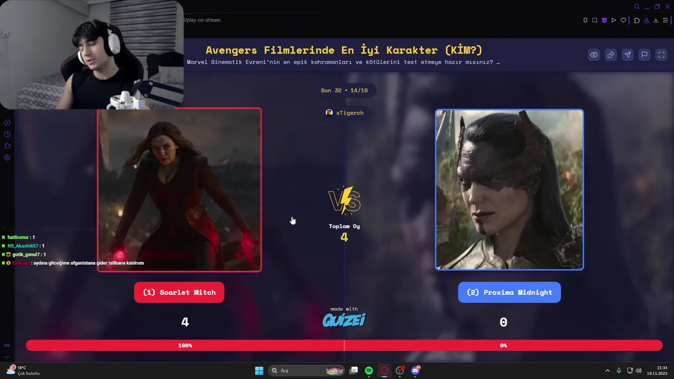Vote for (1) Scarlet Witch button

179,292
